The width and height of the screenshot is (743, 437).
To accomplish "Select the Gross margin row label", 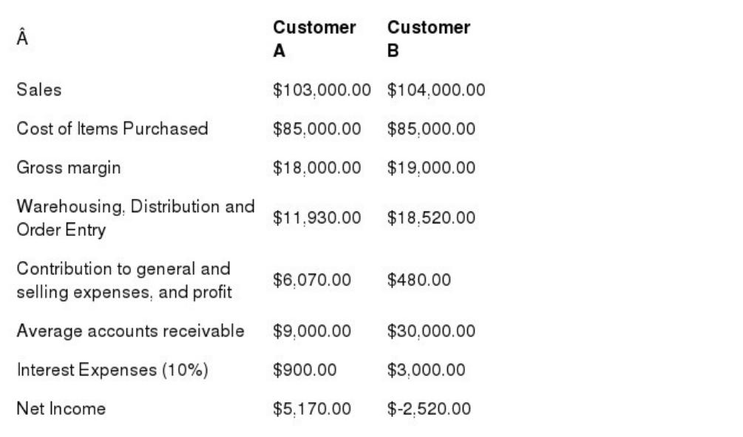I will point(69,168).
